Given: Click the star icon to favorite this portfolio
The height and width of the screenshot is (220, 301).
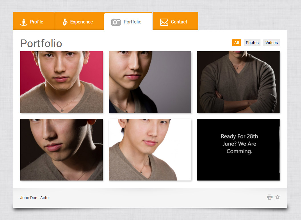Looking at the screenshot, I should click(277, 197).
